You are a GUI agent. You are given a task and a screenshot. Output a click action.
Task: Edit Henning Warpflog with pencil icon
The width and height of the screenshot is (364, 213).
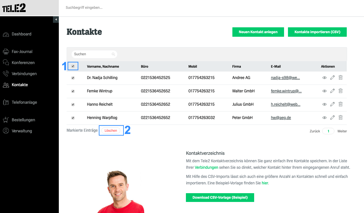tap(332, 117)
